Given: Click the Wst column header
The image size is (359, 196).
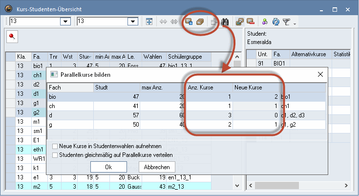Looking at the screenshot, I should point(69,57).
